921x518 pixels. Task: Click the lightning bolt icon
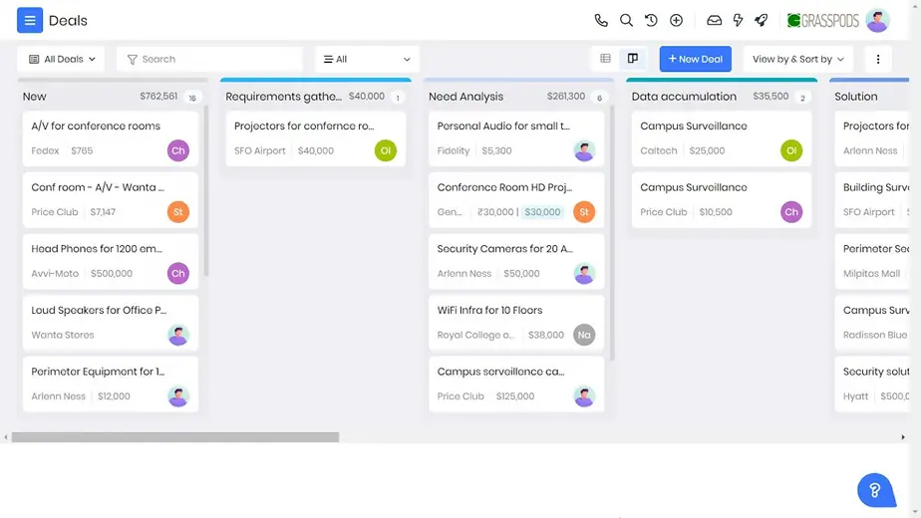pos(738,20)
